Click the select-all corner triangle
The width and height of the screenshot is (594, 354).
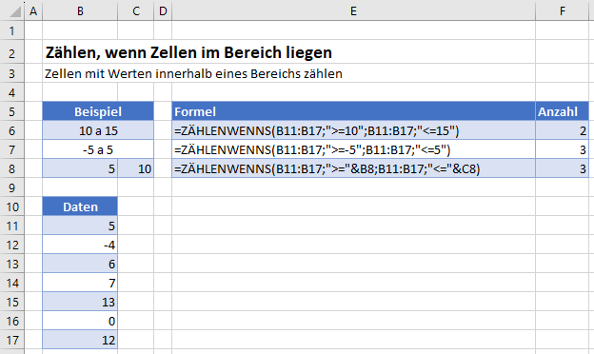(15, 11)
